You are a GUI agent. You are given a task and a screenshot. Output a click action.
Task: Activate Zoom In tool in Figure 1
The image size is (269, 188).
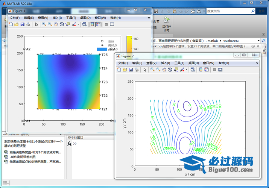[x=44, y=24]
